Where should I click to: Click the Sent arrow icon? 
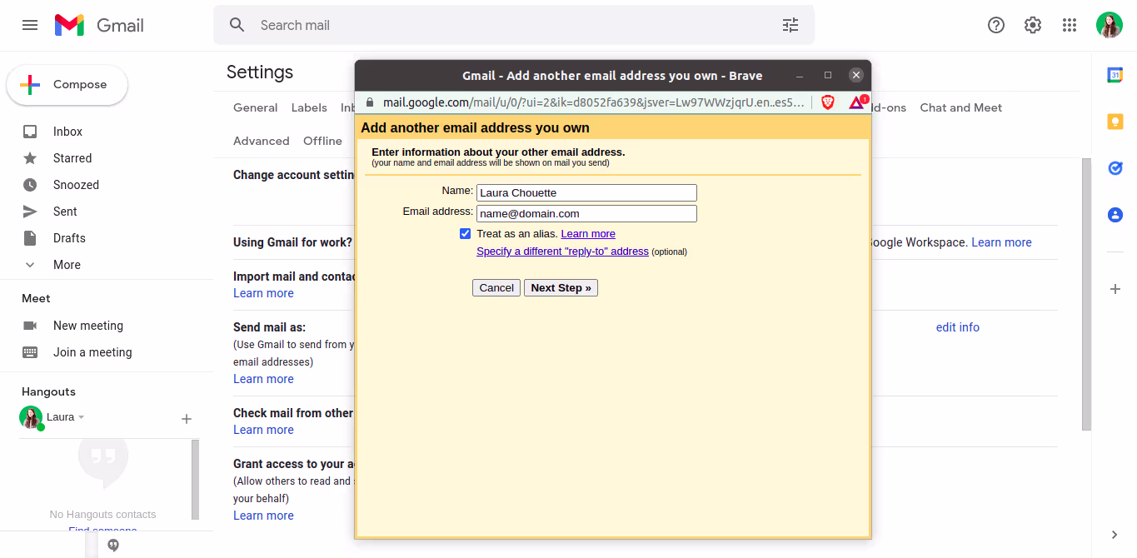coord(30,212)
